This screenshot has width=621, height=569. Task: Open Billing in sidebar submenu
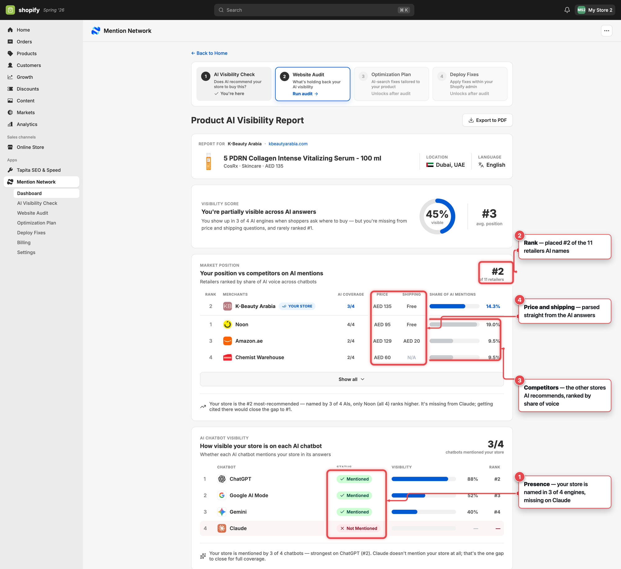24,243
